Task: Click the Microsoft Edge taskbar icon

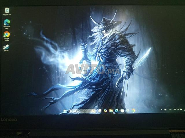Action: [116, 110]
